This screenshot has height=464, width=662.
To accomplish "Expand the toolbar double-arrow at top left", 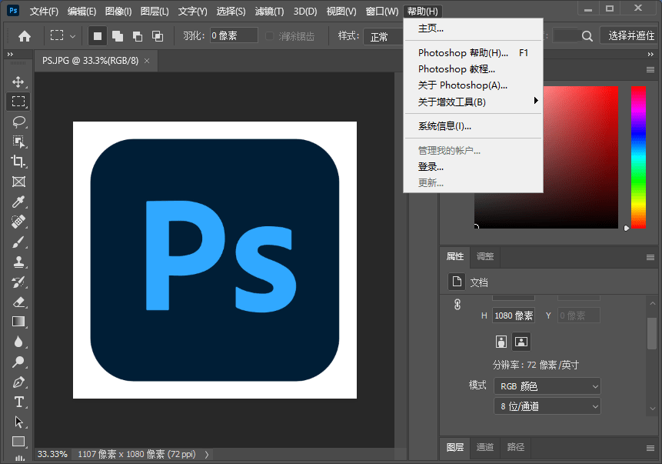I will coord(10,54).
